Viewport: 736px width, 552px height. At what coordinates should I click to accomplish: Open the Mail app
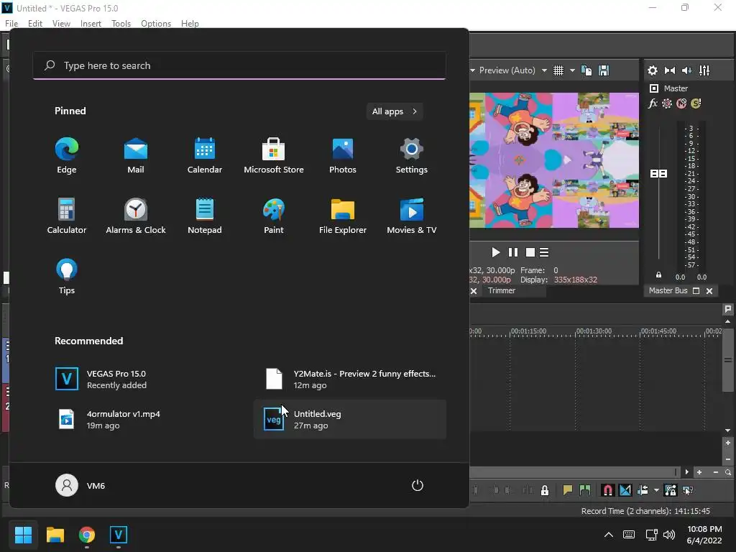coord(136,156)
